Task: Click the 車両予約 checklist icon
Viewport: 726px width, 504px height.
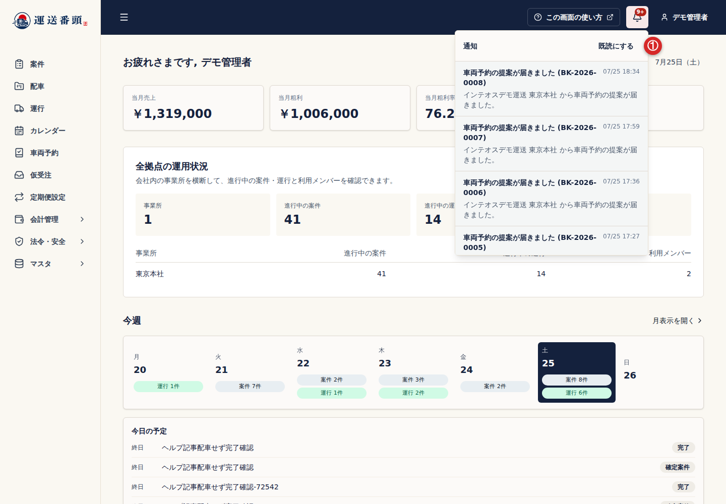Action: pyautogui.click(x=19, y=153)
